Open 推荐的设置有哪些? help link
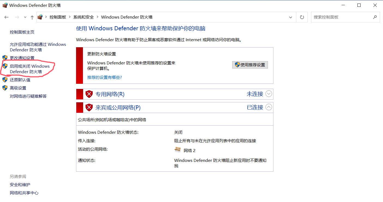 pyautogui.click(x=104, y=77)
